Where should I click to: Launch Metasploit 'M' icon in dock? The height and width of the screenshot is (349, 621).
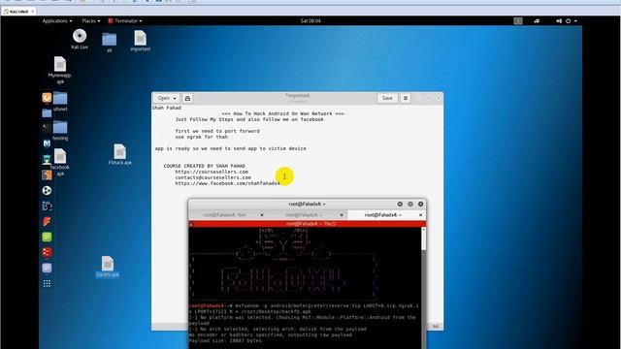click(x=47, y=143)
